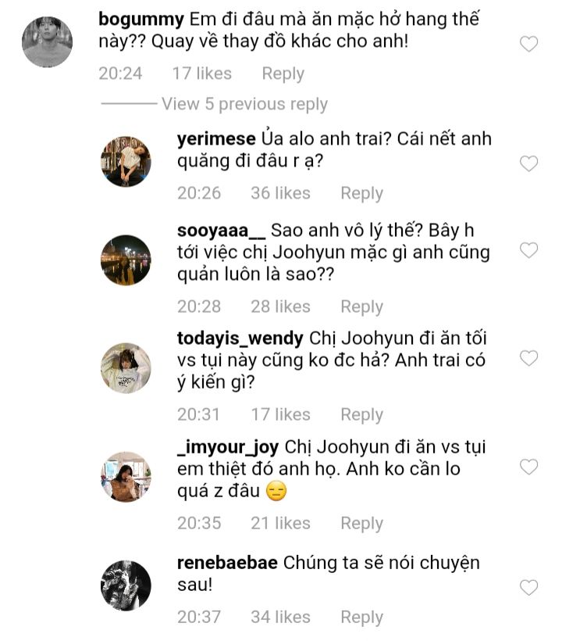Viewport: 562px width, 641px height.
Task: Expand View 5 previous reply
Action: 244,104
